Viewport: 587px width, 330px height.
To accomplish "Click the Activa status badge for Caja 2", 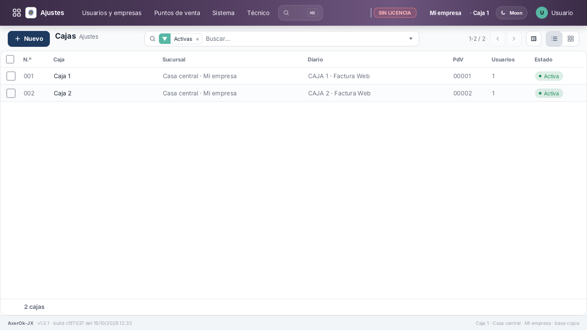I will (549, 93).
